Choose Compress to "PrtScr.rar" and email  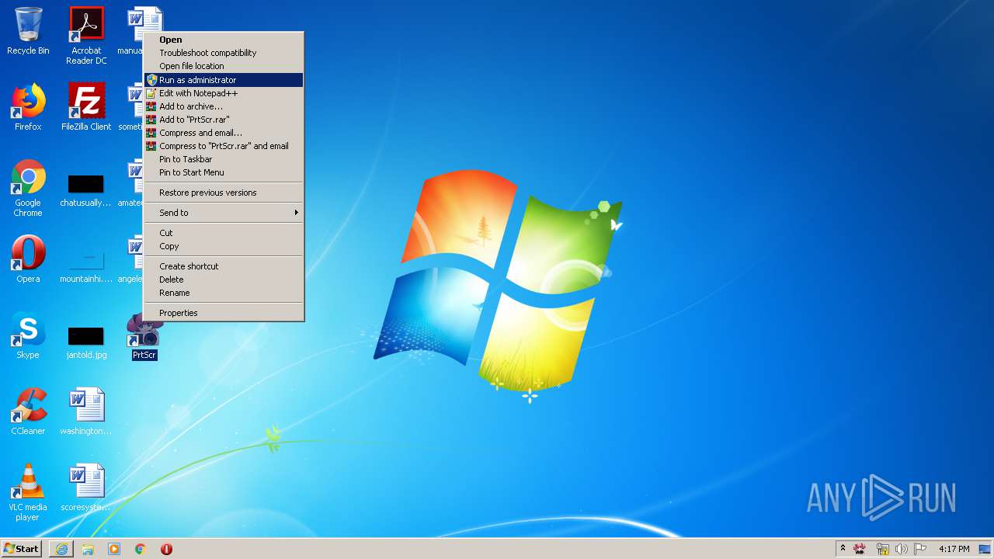[224, 146]
